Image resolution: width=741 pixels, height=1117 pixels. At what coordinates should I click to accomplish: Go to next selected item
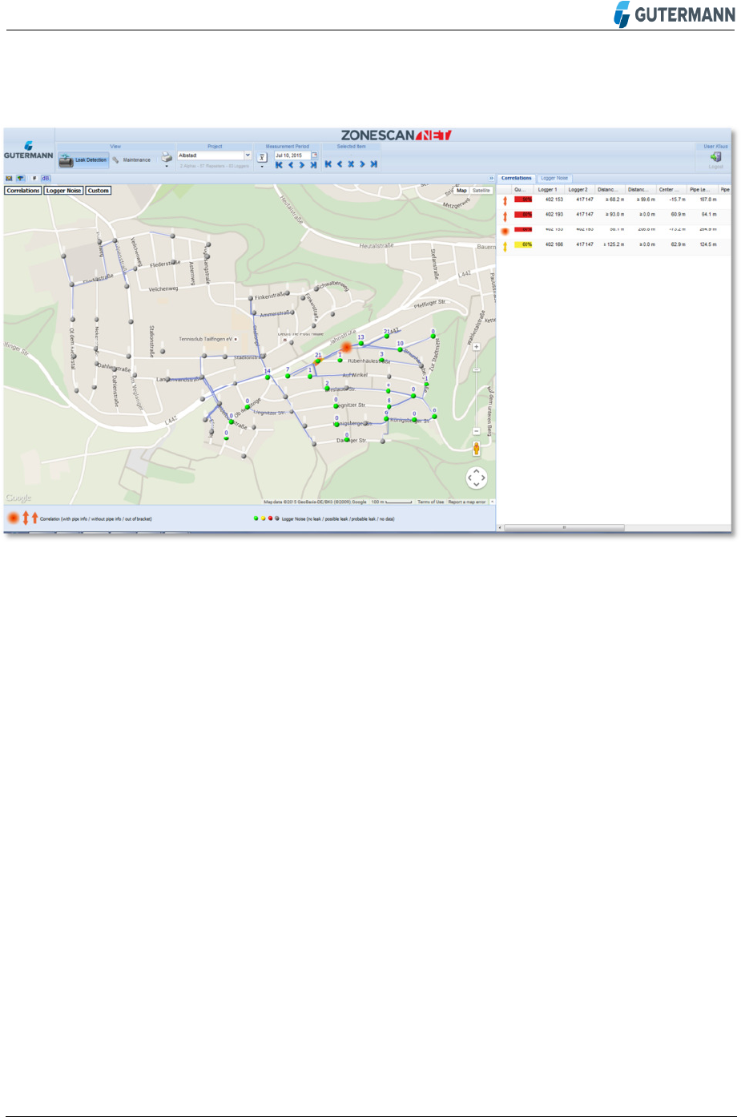362,163
